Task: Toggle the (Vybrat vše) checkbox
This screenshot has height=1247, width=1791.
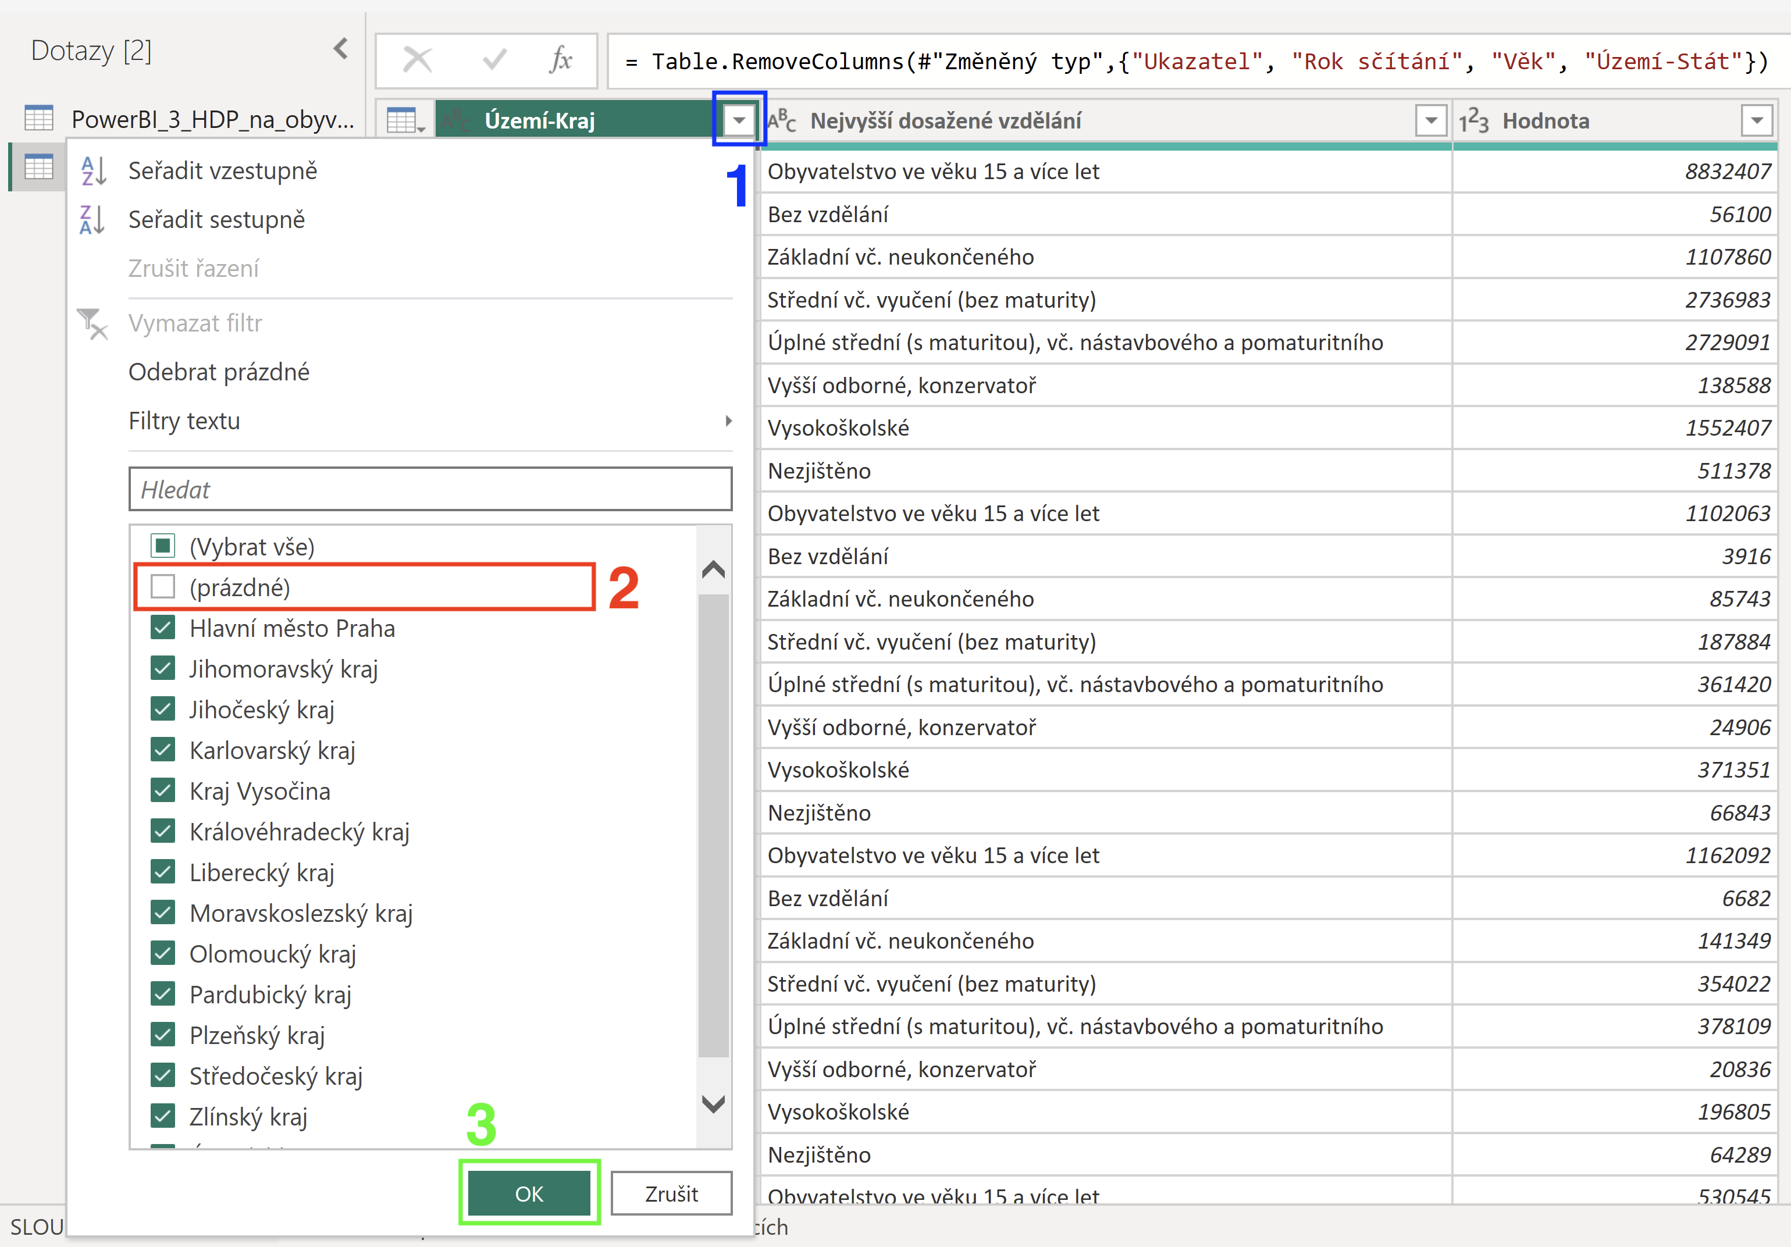Action: (163, 546)
